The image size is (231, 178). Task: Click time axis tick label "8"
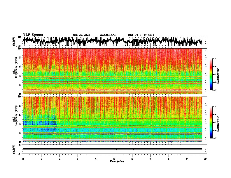point(169,159)
